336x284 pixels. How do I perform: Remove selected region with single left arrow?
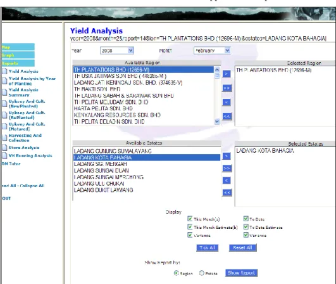pyautogui.click(x=227, y=102)
